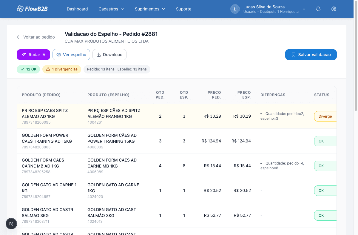Click PRODUTO (PEDIDO) column header
358x235 pixels.
coord(41,95)
